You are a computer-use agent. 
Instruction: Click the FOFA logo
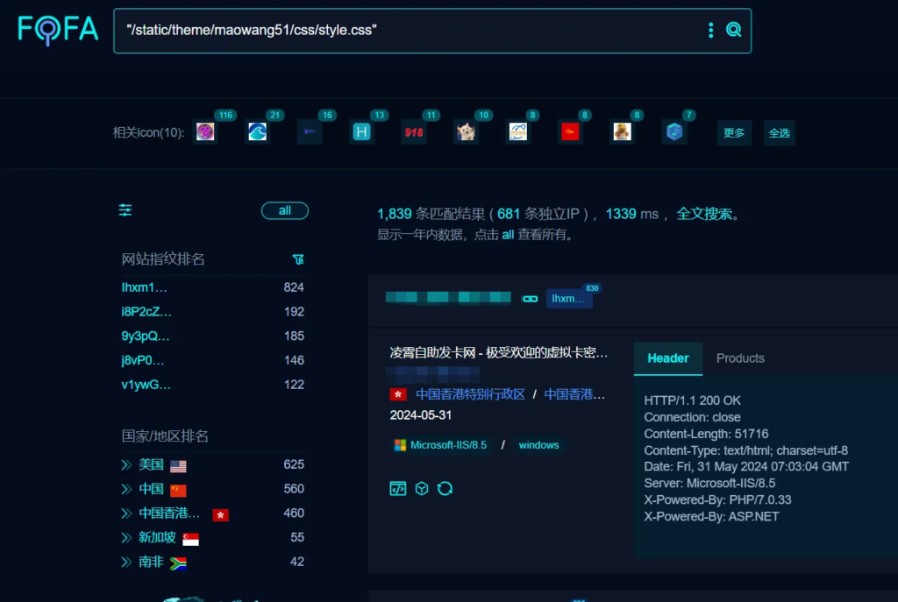point(56,29)
